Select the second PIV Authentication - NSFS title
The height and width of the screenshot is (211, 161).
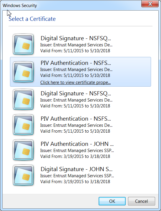(x=76, y=119)
